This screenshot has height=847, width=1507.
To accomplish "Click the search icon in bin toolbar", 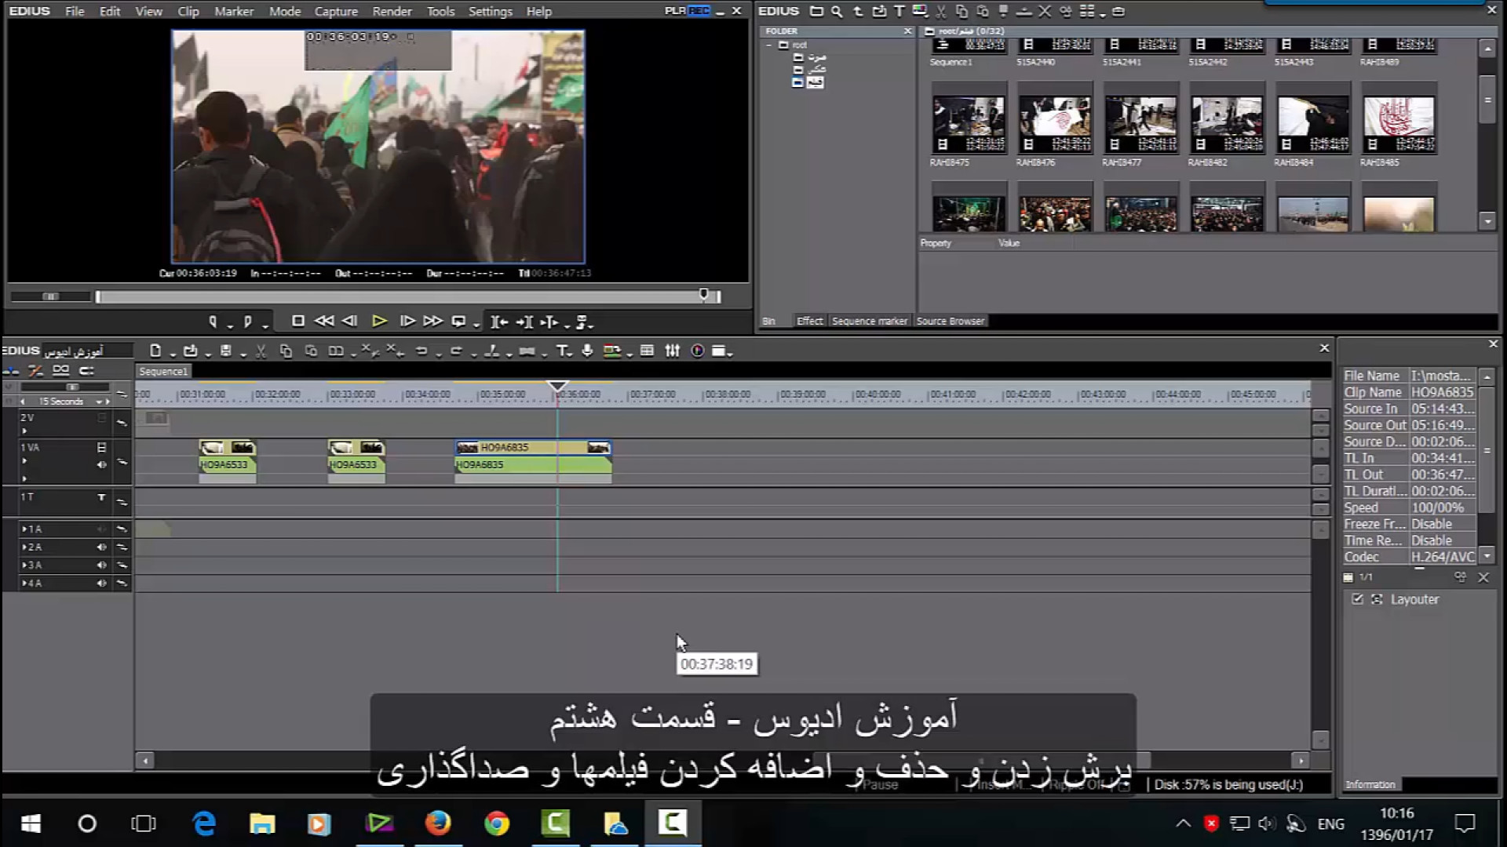I will tap(837, 12).
